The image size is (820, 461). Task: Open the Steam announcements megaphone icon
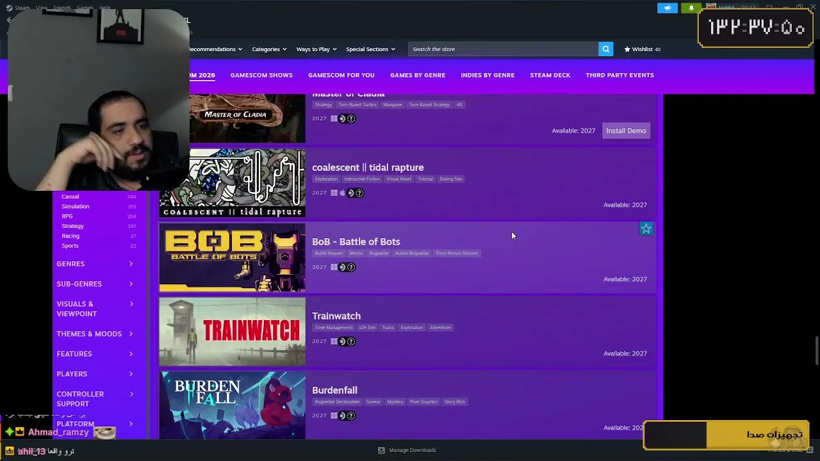(667, 8)
